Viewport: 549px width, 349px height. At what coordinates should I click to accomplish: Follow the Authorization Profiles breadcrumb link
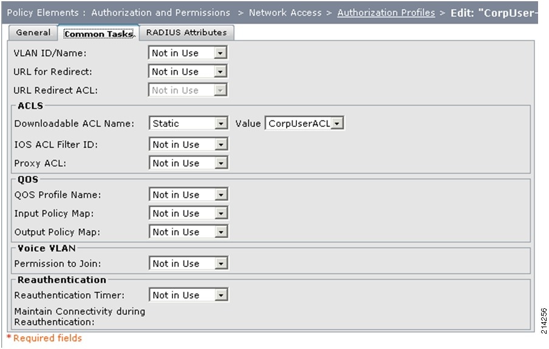click(x=386, y=13)
